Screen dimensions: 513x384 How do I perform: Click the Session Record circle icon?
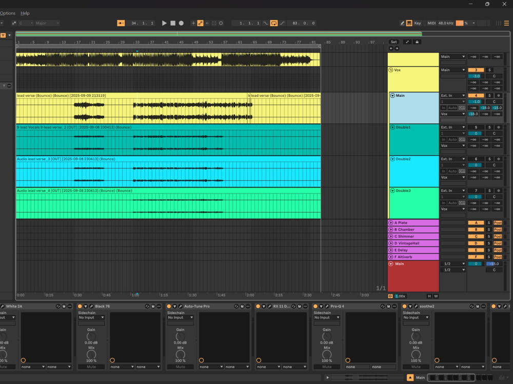pyautogui.click(x=221, y=23)
